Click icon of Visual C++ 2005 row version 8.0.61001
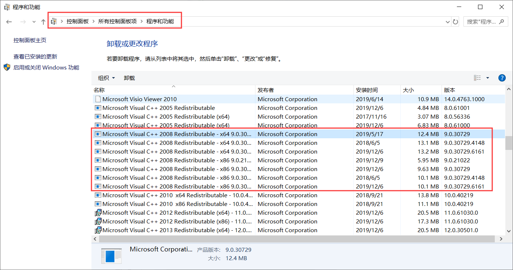The width and height of the screenshot is (513, 270). point(98,108)
